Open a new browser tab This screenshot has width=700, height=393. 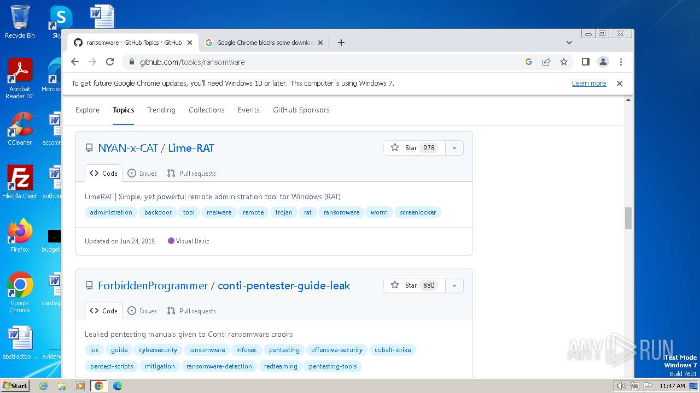(x=341, y=43)
